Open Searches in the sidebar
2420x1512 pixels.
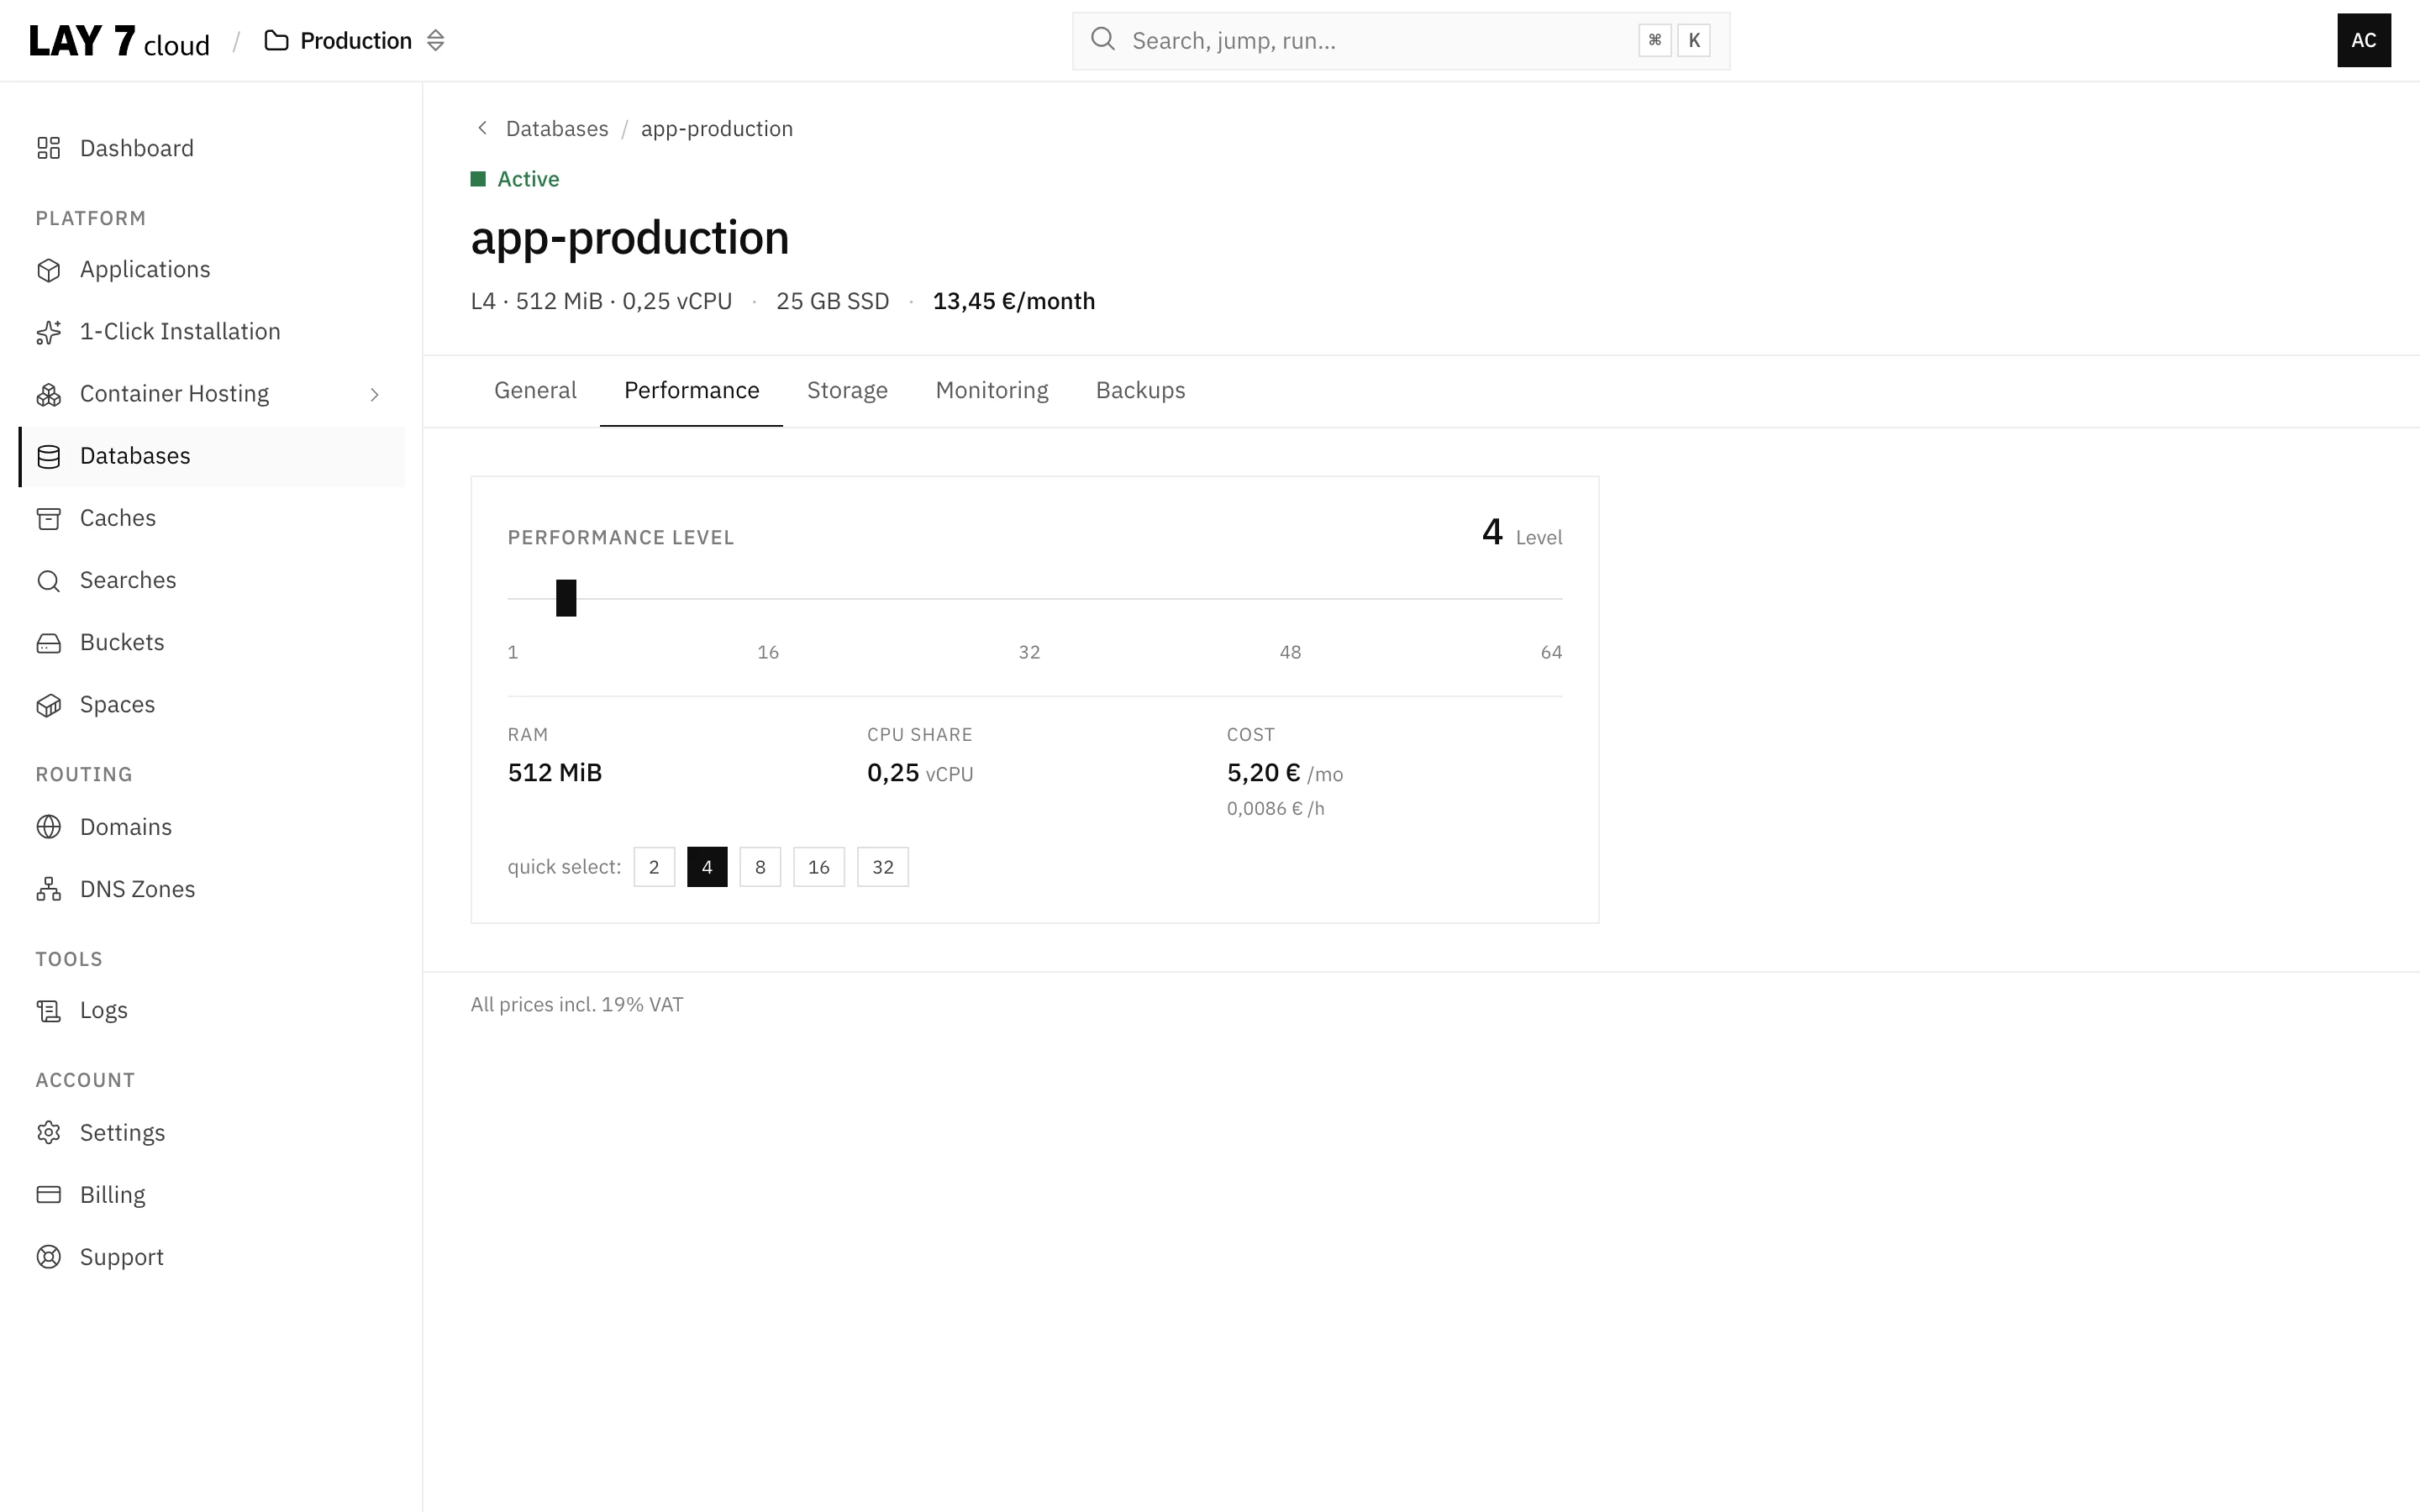pos(212,581)
